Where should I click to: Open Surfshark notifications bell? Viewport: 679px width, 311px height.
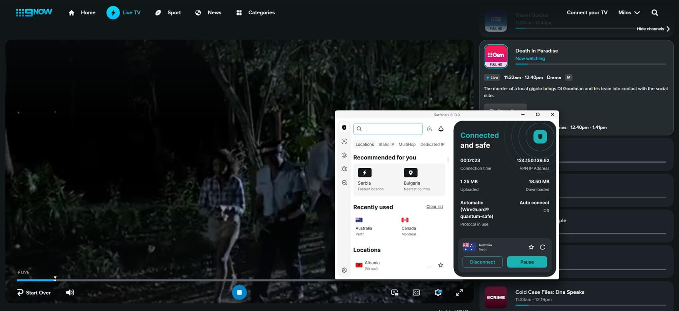click(441, 129)
